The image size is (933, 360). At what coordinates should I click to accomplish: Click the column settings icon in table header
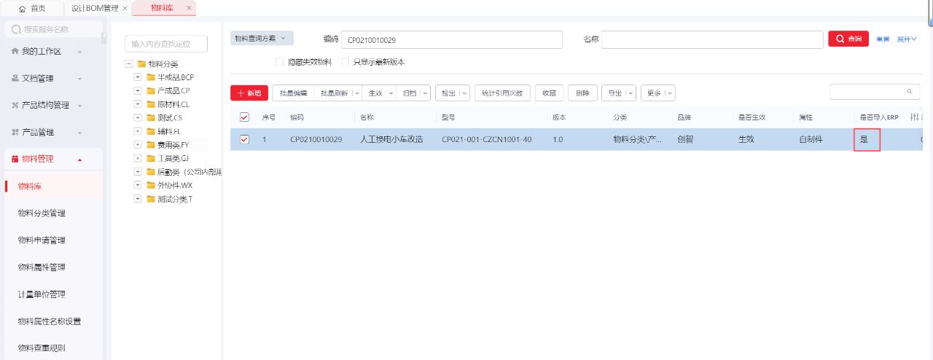coord(914,117)
